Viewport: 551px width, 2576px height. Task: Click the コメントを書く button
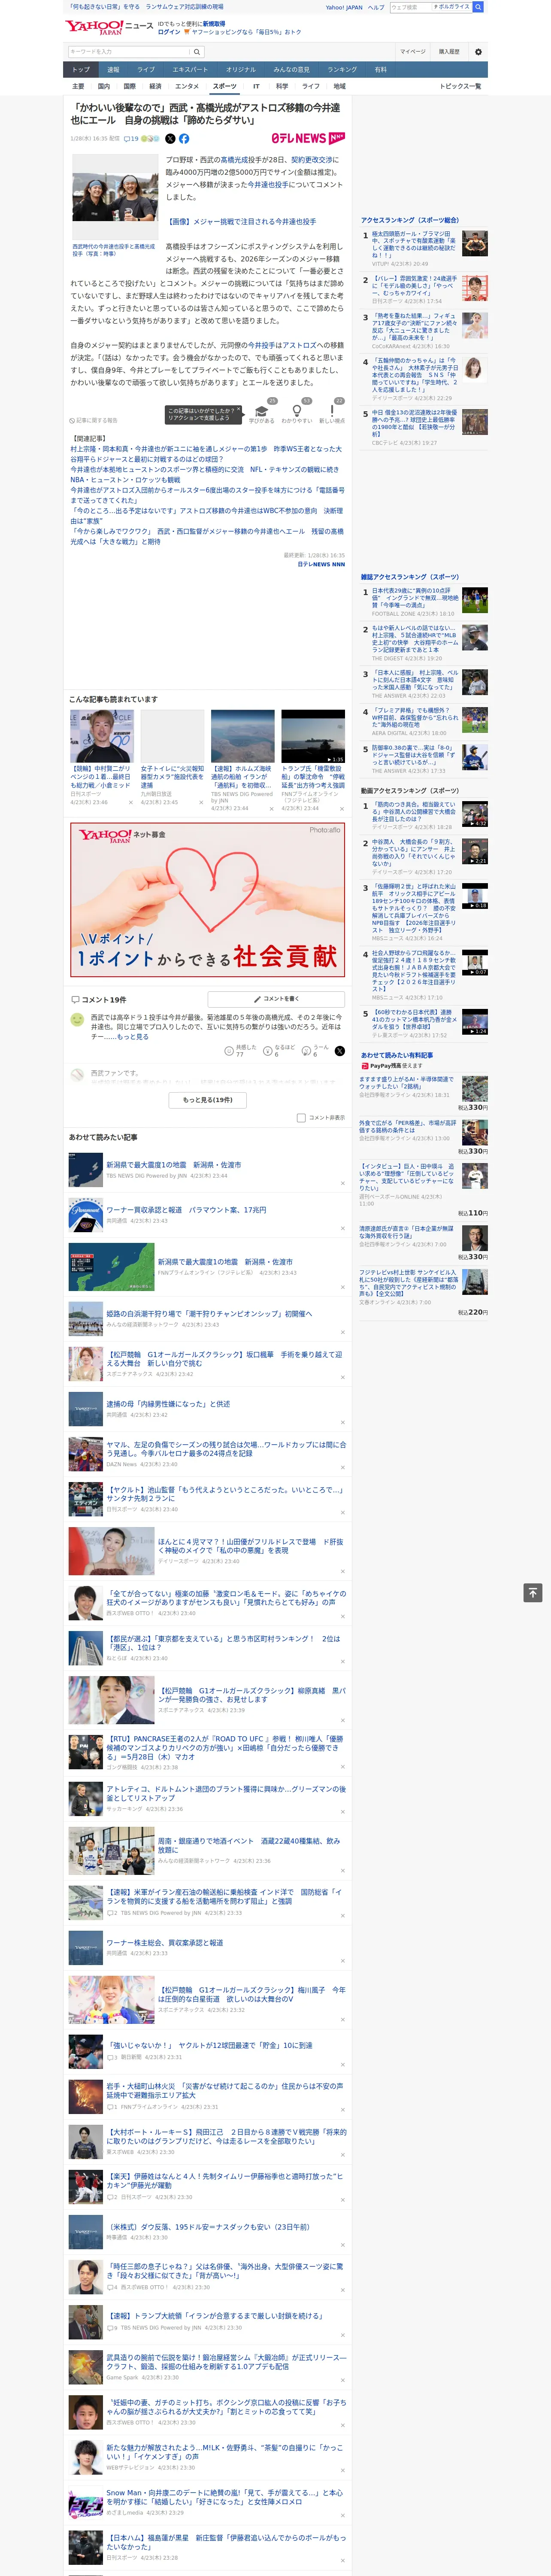point(276,999)
